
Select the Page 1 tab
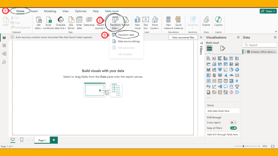click(42, 140)
